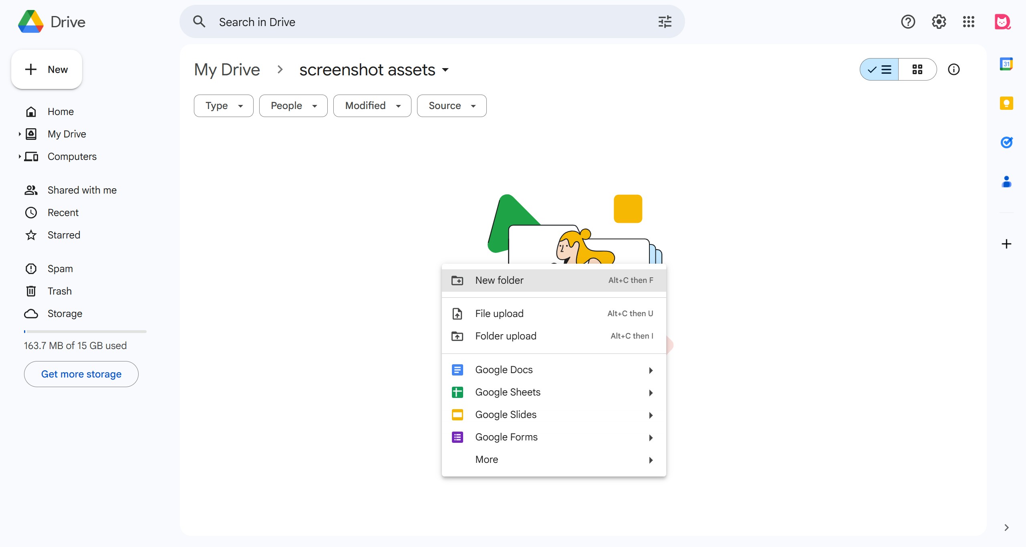1026x547 pixels.
Task: Open the Modified filter dropdown
Action: (x=372, y=106)
